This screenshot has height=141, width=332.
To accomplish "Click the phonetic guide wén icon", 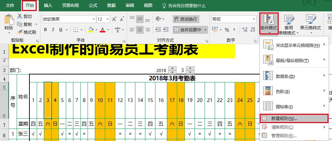I will pos(117,30).
